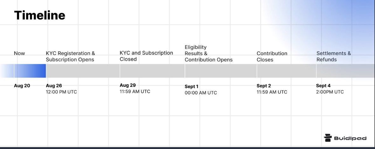Image resolution: width=375 pixels, height=149 pixels.
Task: Click the Sept 1 date
Action: 191,87
